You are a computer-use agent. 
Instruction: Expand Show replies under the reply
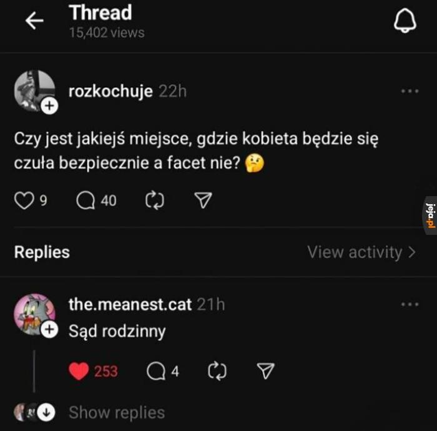[116, 412]
